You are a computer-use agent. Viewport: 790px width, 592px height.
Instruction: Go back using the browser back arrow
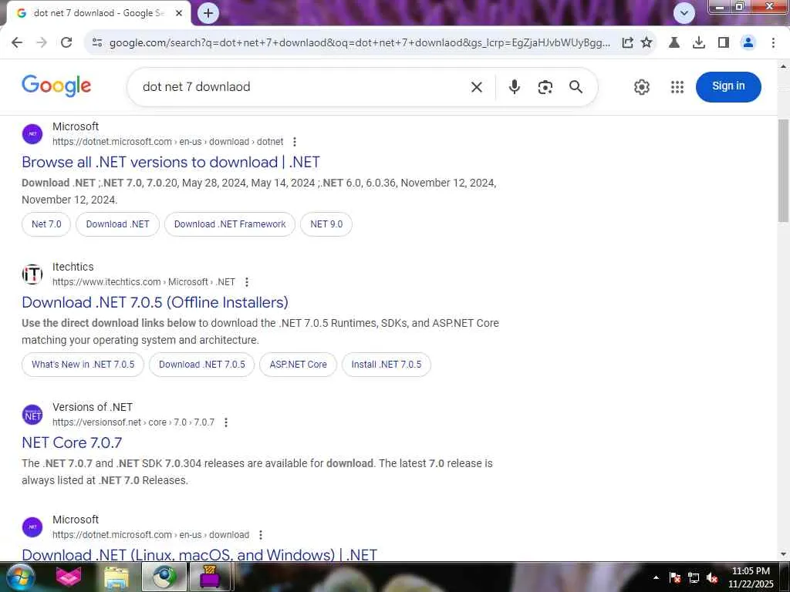point(17,42)
